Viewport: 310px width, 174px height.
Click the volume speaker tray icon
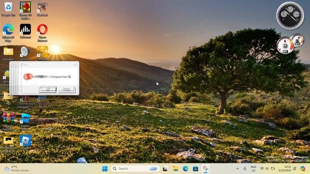(267, 169)
